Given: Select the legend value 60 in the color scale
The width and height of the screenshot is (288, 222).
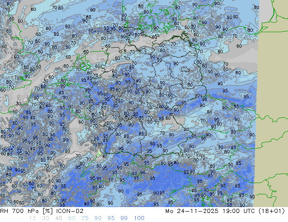Looking at the screenshot, I should tap(72, 218).
